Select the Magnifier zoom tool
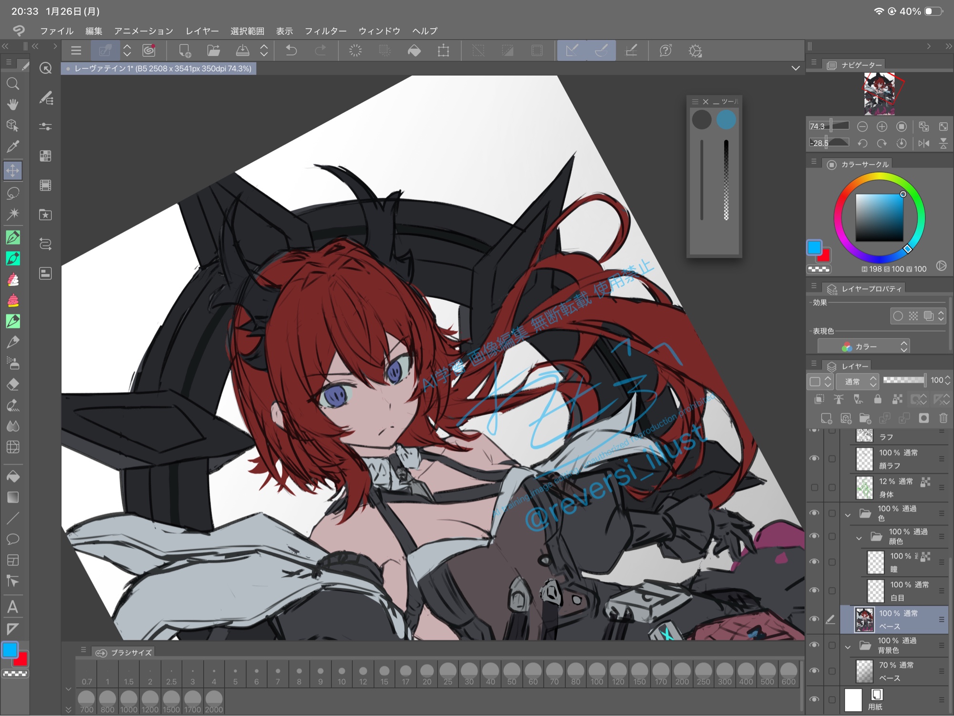 tap(13, 84)
